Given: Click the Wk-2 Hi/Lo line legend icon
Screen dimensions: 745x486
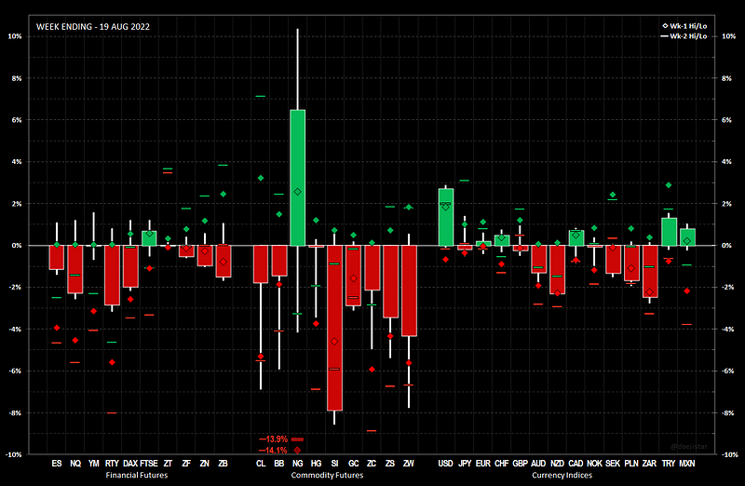Looking at the screenshot, I should click(662, 34).
